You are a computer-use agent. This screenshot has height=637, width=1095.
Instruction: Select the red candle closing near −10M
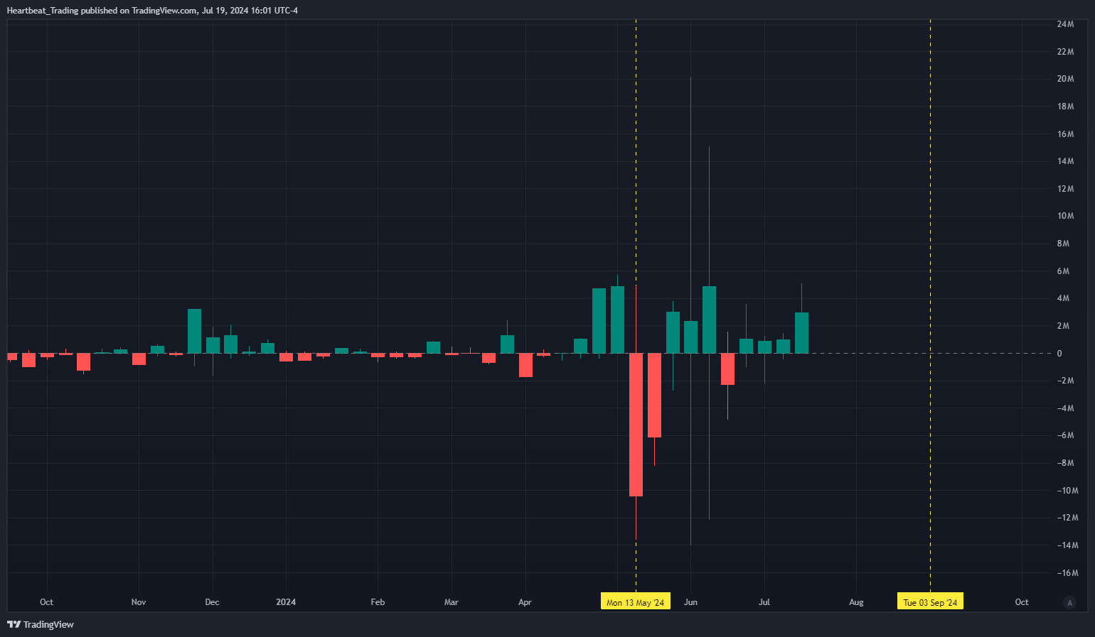click(636, 425)
